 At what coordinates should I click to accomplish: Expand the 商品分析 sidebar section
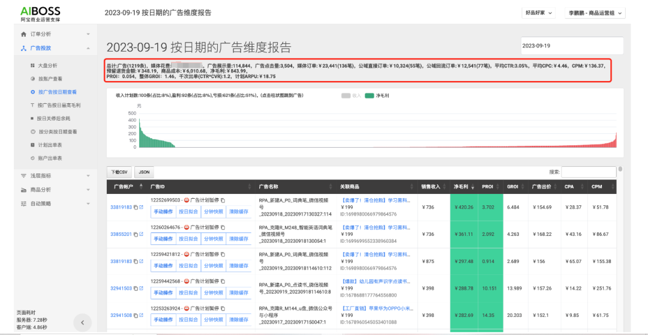pyautogui.click(x=55, y=190)
